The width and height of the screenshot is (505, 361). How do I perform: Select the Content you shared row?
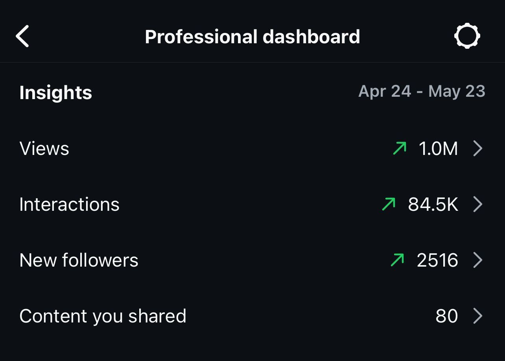pyautogui.click(x=103, y=316)
